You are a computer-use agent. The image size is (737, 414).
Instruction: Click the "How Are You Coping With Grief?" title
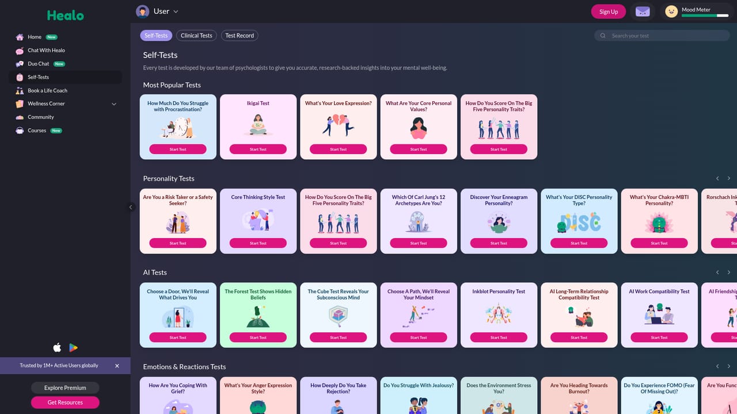tap(178, 388)
